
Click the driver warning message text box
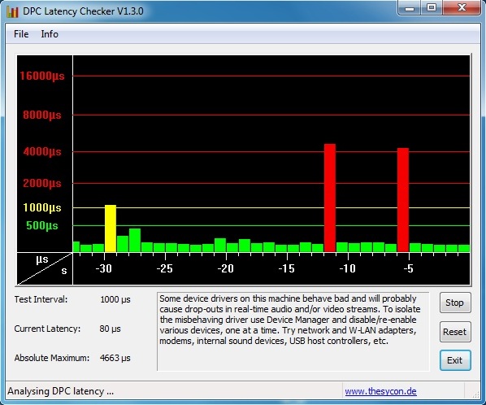click(x=293, y=331)
